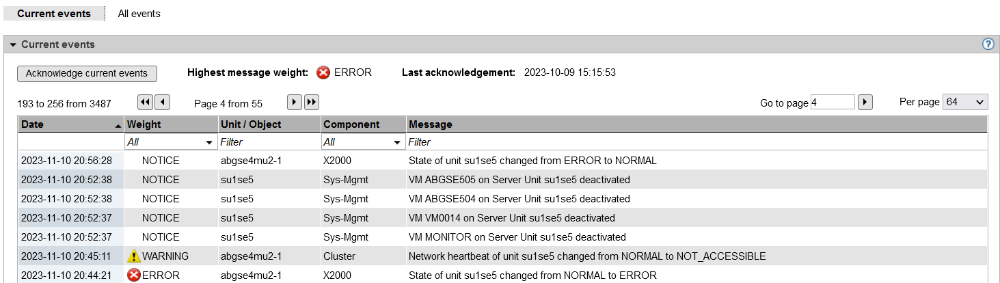This screenshot has height=283, width=1000.
Task: Click the Go to page arrow button
Action: click(865, 103)
